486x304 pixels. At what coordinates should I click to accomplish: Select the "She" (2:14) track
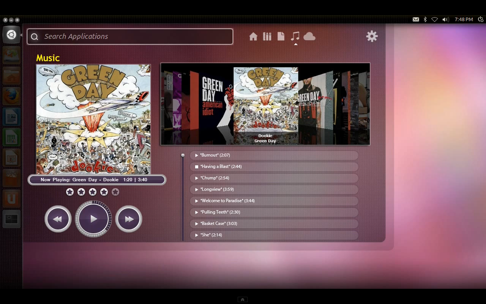point(274,235)
